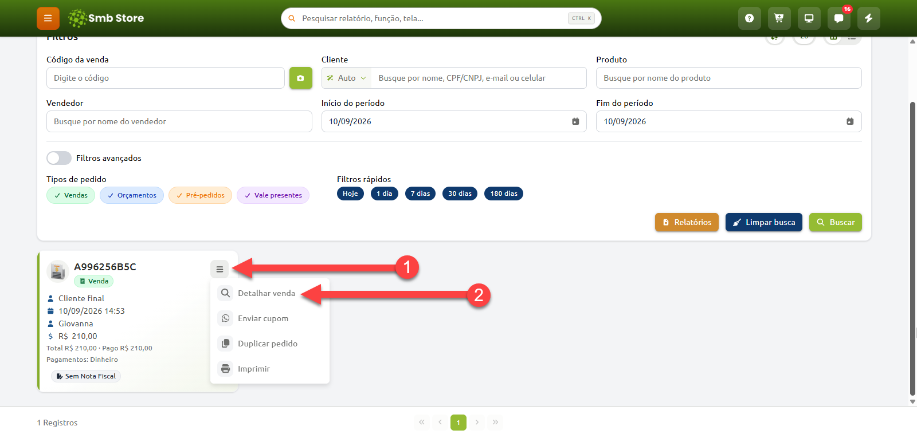This screenshot has height=438, width=917.
Task: Click the search magnifier in top search bar
Action: [x=292, y=18]
